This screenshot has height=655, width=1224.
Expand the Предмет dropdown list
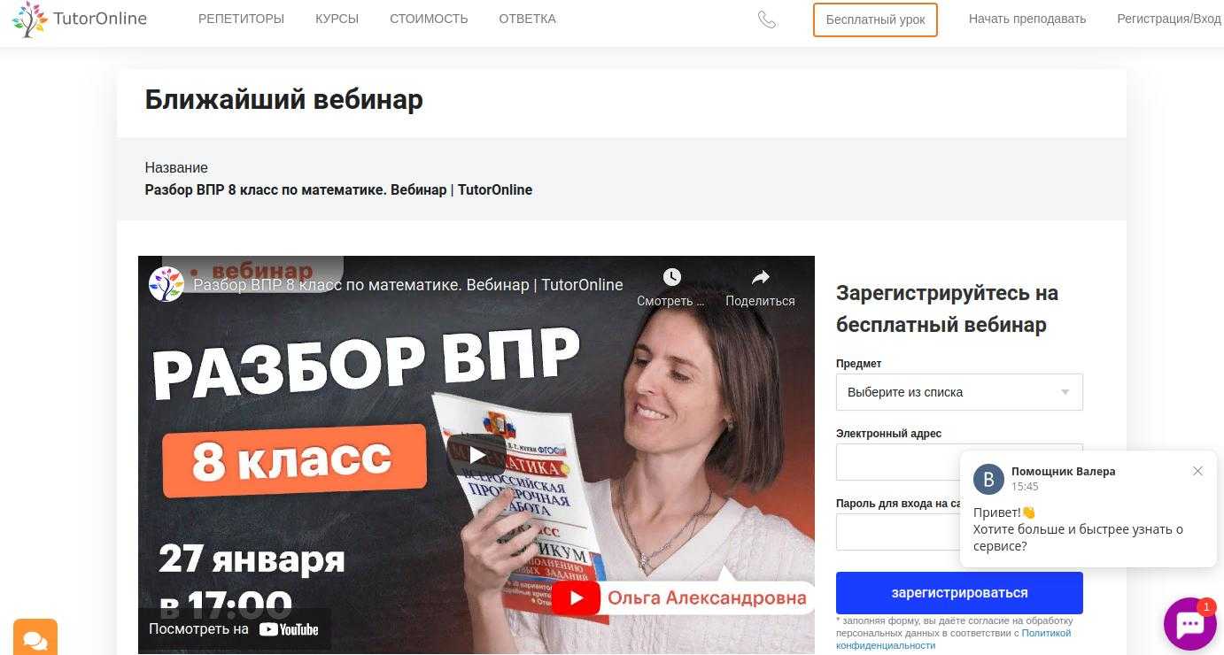tap(959, 392)
